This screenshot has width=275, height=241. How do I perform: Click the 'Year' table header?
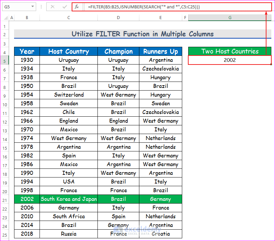coord(27,51)
